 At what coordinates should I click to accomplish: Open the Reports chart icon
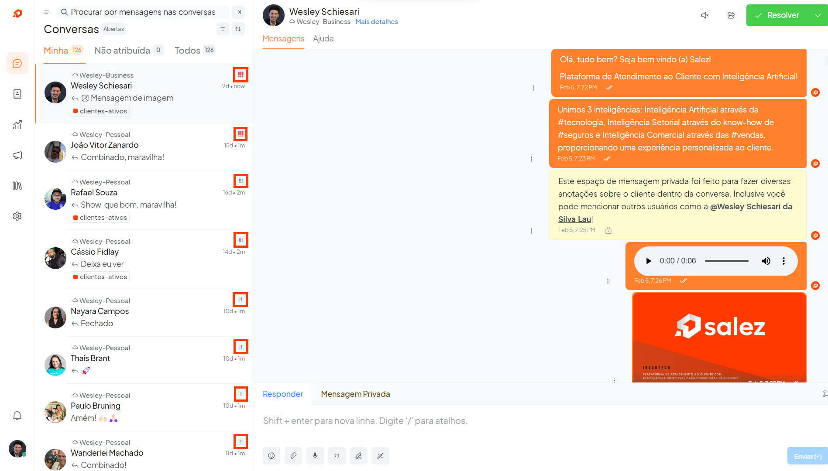click(x=17, y=125)
